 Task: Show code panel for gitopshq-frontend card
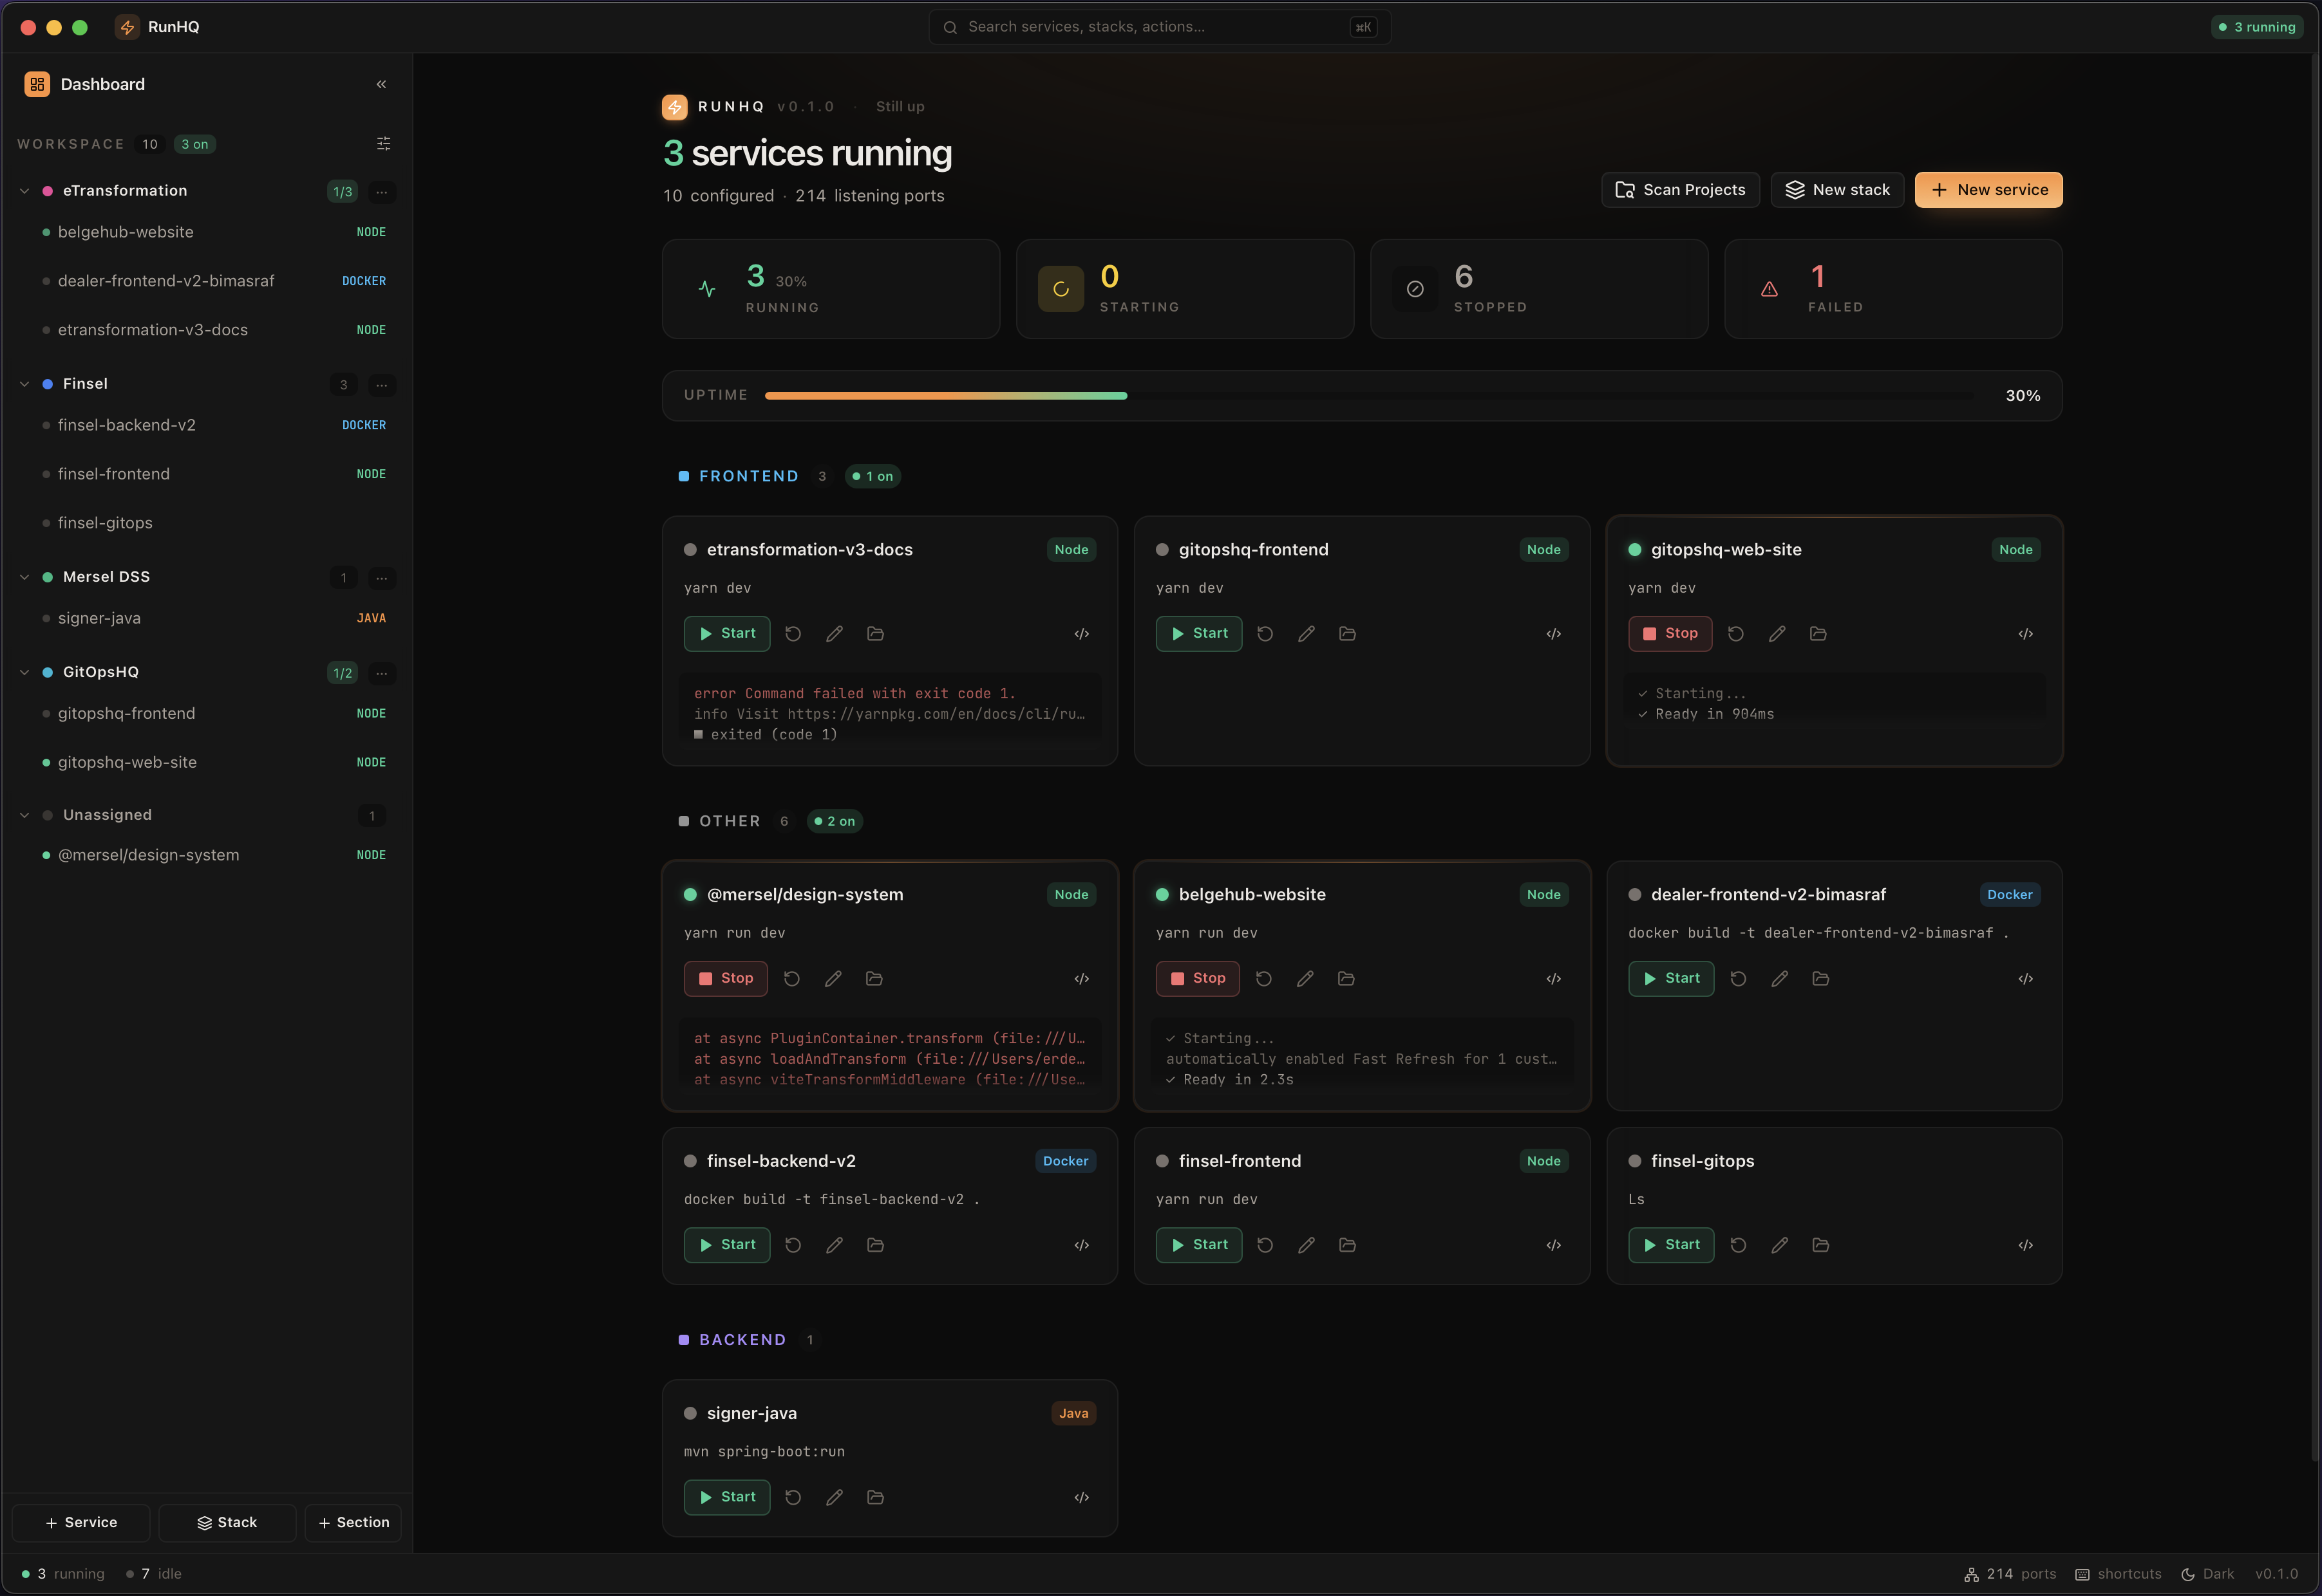click(x=1553, y=634)
